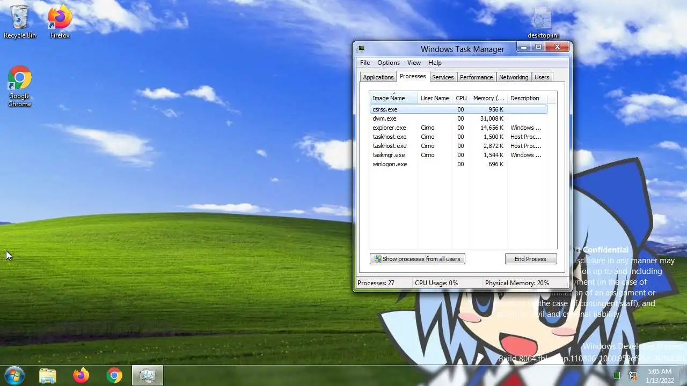This screenshot has height=386, width=687.
Task: Click the Physical Memory: 20% status entry
Action: [x=517, y=283]
